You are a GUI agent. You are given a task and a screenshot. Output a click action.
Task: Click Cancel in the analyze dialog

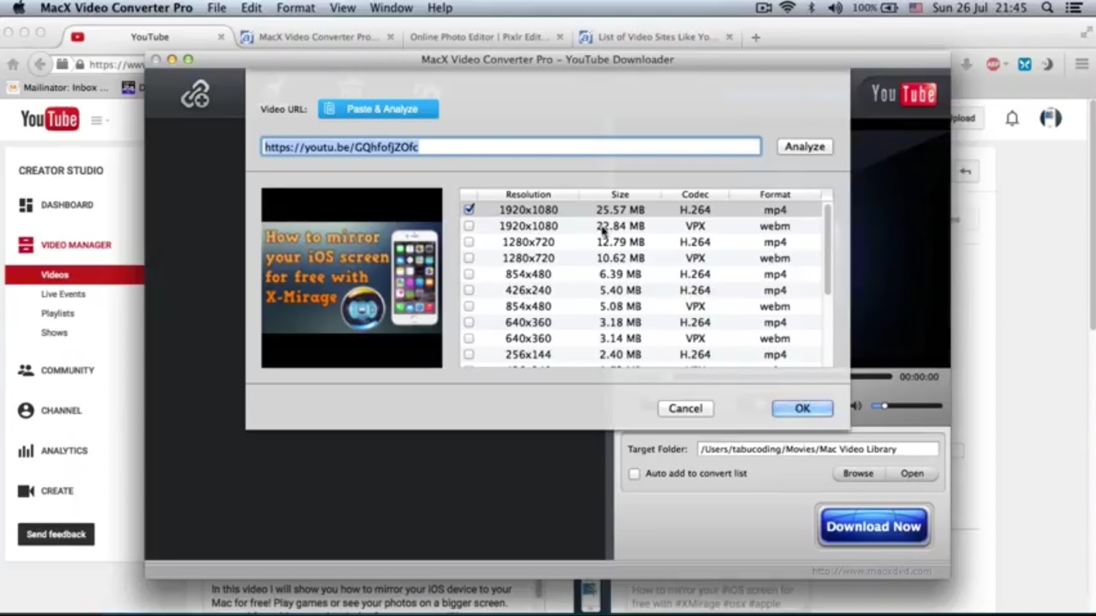pyautogui.click(x=686, y=409)
